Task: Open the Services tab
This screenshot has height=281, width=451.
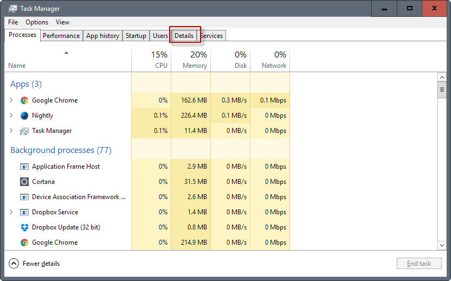Action: point(212,36)
